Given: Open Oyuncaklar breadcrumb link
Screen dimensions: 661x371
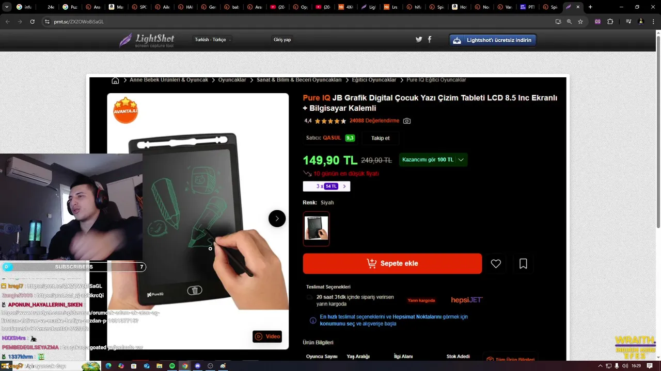Looking at the screenshot, I should [232, 80].
